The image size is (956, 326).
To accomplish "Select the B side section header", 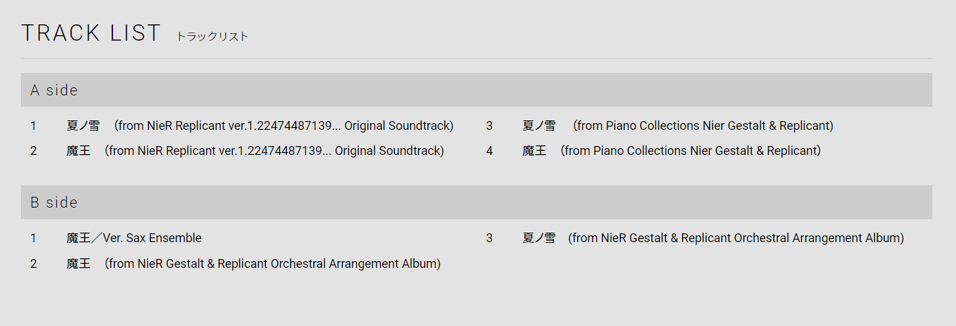I will (x=54, y=202).
